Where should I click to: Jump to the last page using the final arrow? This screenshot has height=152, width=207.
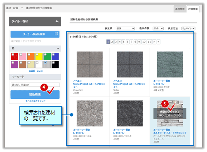[158, 42]
